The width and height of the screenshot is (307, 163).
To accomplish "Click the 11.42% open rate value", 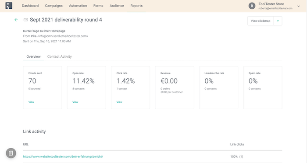I will pos(84,81).
